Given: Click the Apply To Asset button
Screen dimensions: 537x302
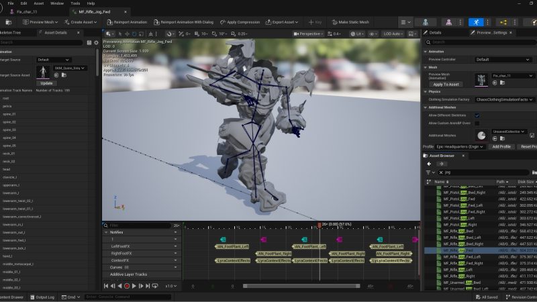Looking at the screenshot, I should click(x=446, y=84).
